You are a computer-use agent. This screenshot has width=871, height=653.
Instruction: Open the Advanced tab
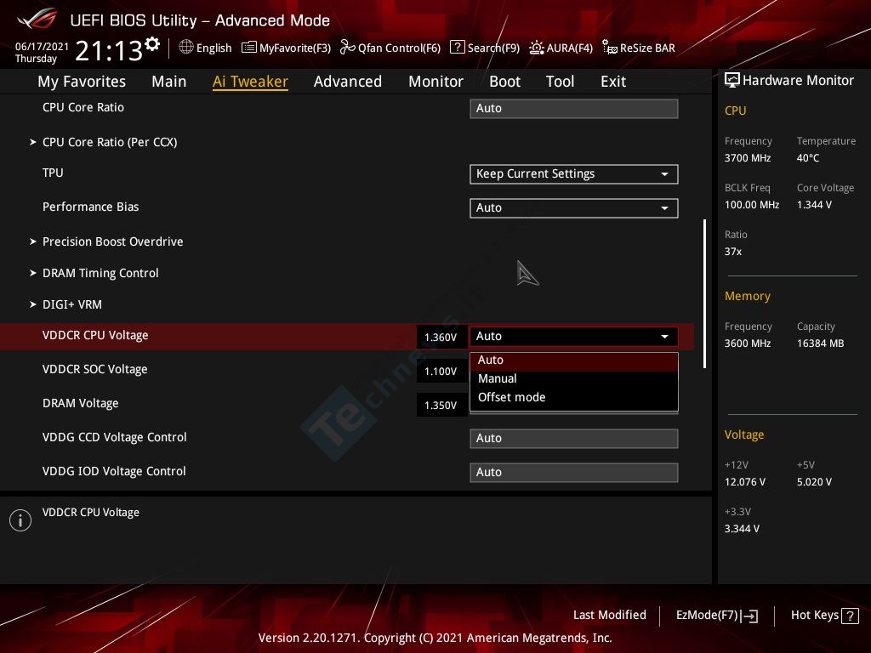[x=348, y=82]
